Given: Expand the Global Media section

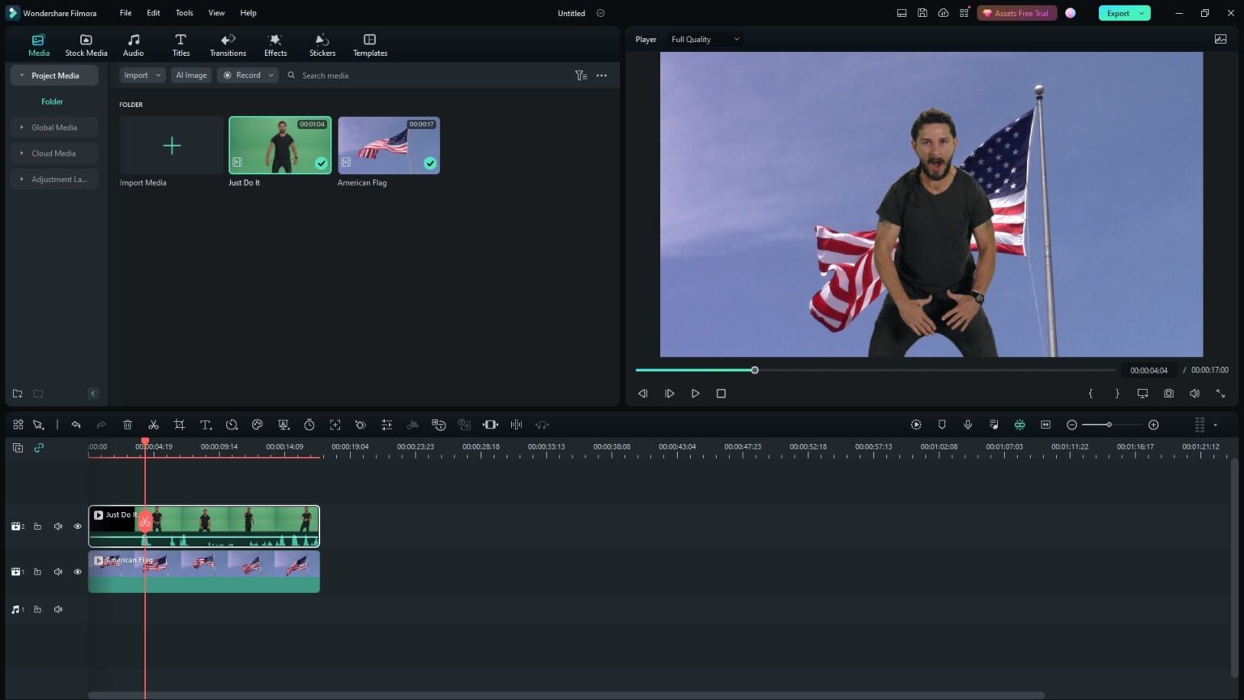Looking at the screenshot, I should 22,127.
